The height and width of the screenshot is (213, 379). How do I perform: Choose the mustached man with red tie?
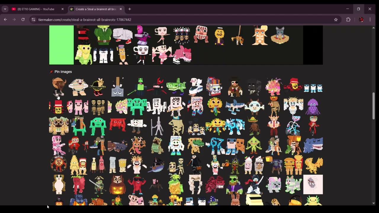coord(274,126)
